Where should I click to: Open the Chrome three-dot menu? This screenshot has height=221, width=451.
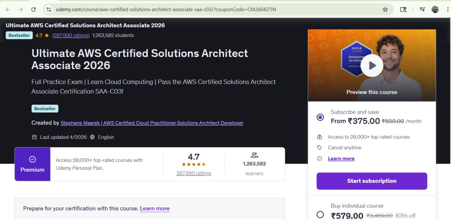coord(448,10)
